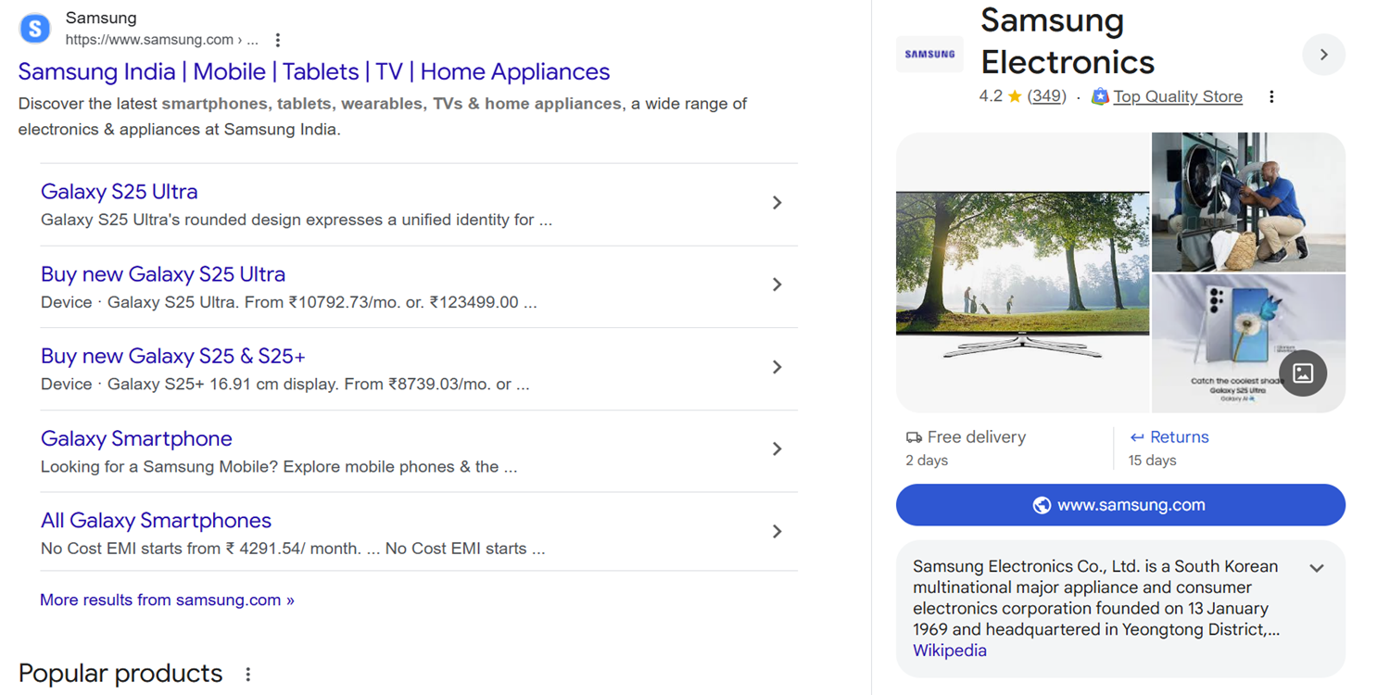Open the Returns policy link
This screenshot has width=1390, height=695.
click(x=1179, y=437)
